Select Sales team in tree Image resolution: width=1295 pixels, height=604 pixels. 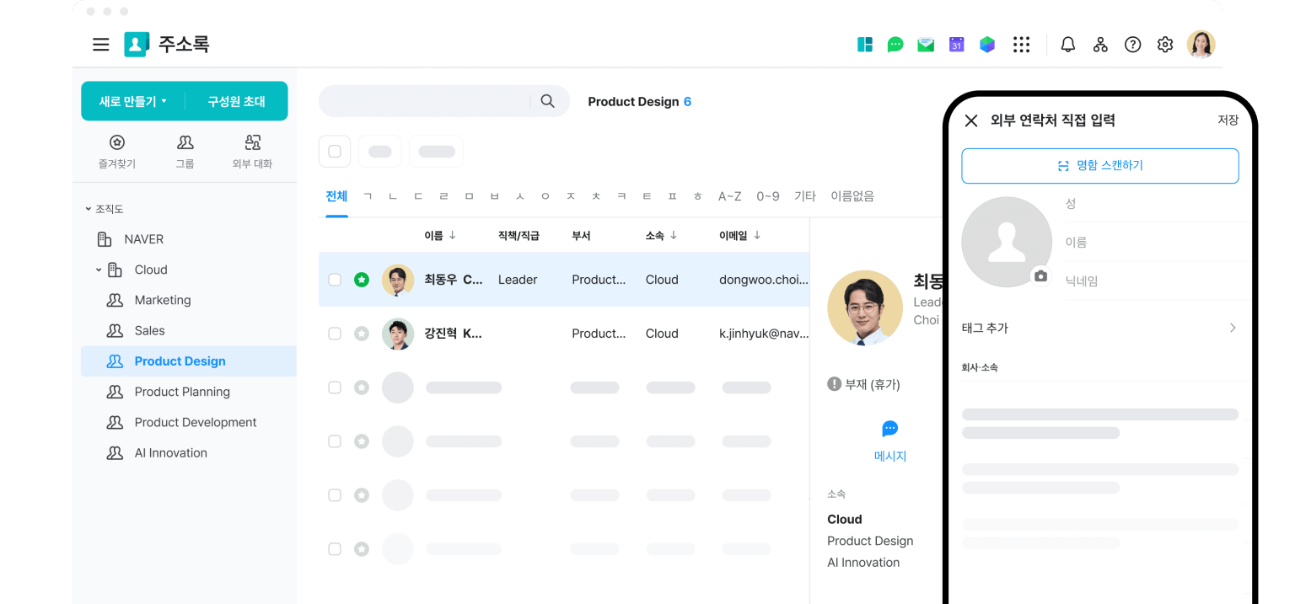click(x=150, y=331)
